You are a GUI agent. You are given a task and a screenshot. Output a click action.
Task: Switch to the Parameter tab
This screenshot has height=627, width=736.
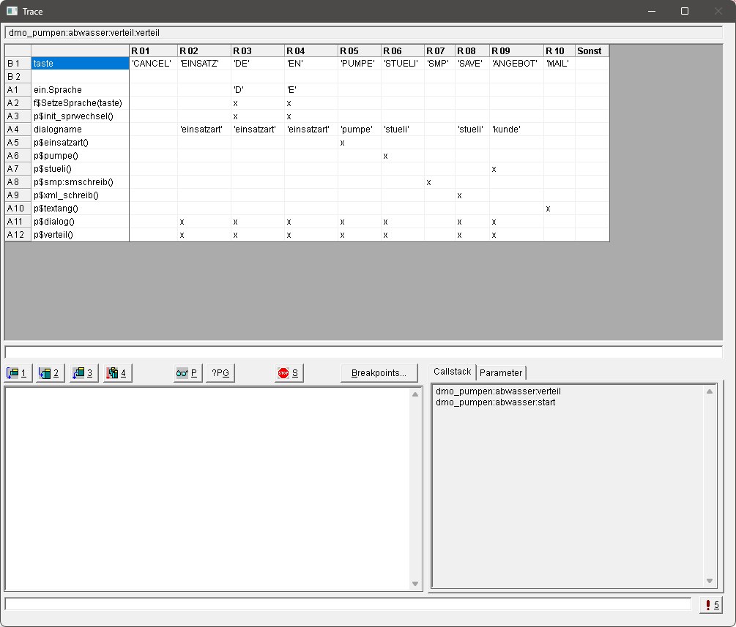pyautogui.click(x=501, y=373)
